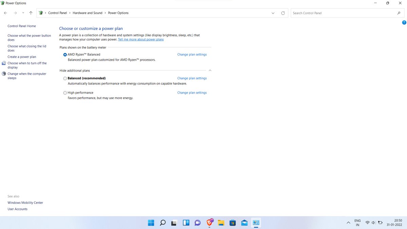Go back using the Back arrow
The image size is (407, 229).
5,13
